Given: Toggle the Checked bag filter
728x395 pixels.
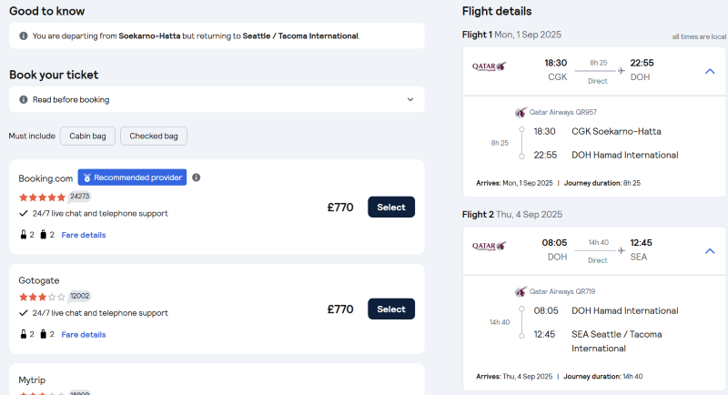Looking at the screenshot, I should (x=154, y=136).
